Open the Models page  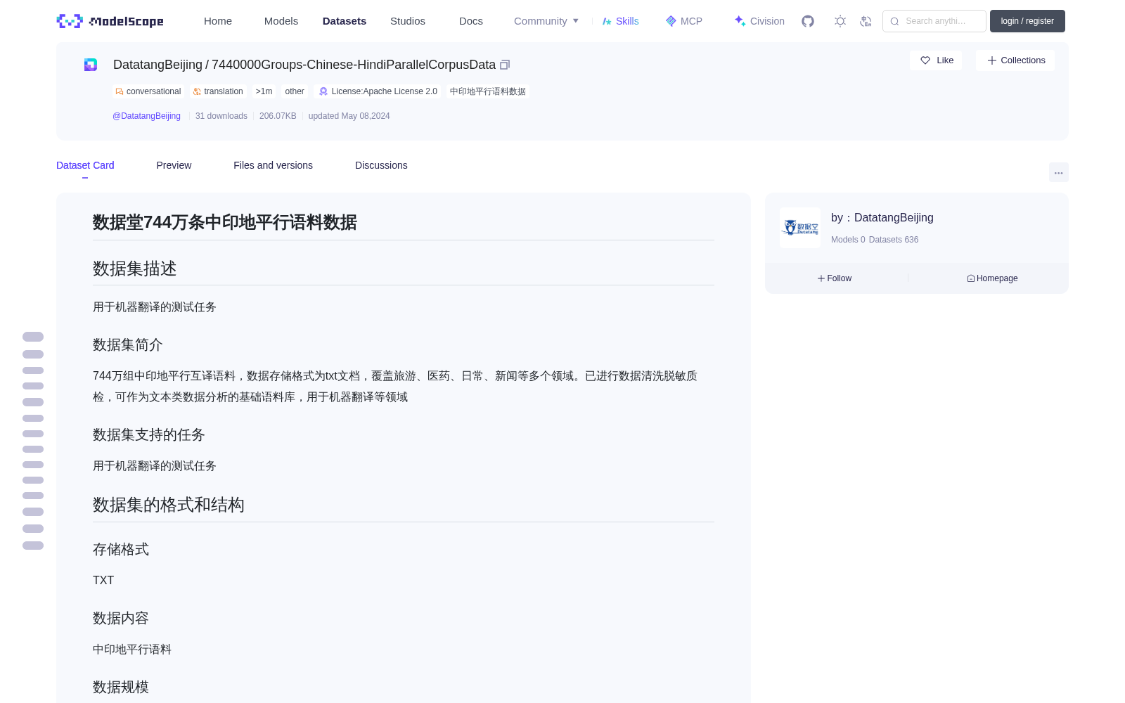281,21
